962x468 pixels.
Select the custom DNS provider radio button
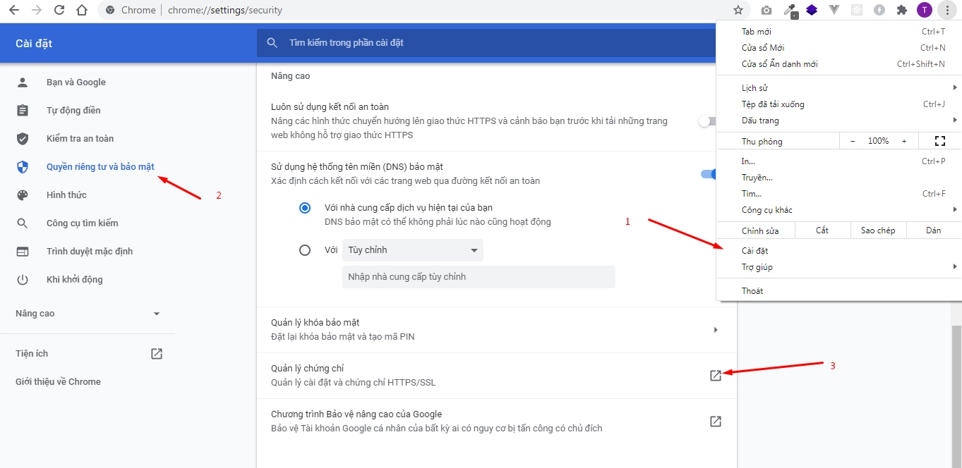(305, 250)
